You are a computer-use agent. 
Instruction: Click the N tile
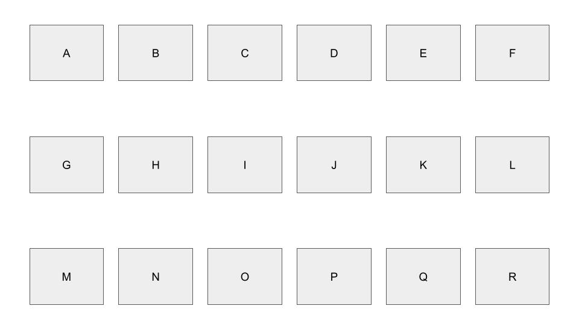coord(156,276)
